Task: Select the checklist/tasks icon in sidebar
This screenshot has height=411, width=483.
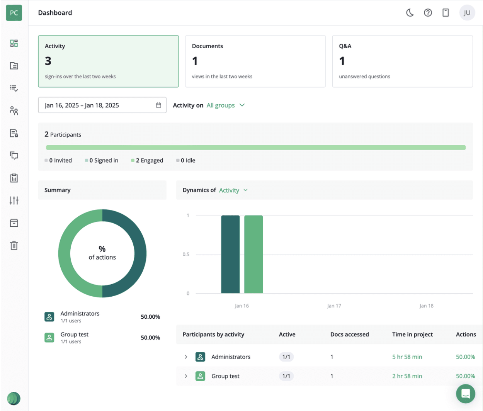Action: click(14, 88)
